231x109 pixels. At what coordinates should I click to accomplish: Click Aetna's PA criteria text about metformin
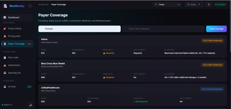(x=190, y=53)
